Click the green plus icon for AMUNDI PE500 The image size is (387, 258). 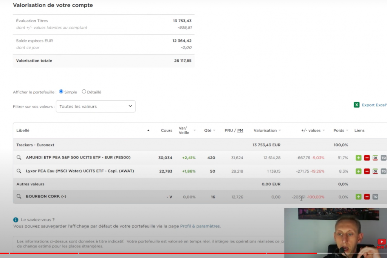click(x=358, y=158)
